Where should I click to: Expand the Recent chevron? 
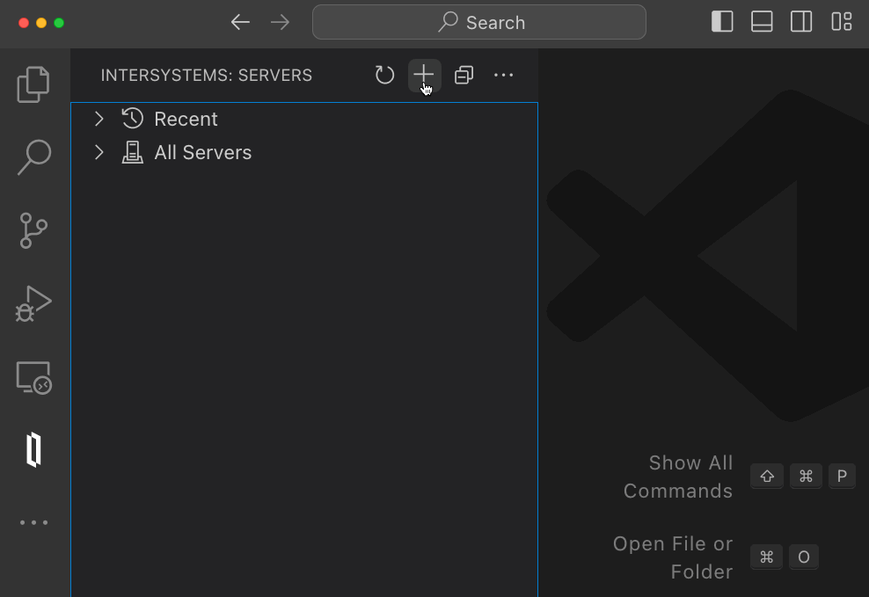(x=99, y=119)
